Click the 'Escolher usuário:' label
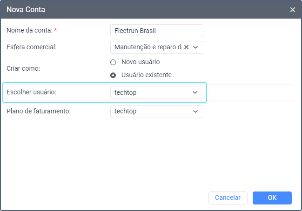Screen dimensions: 302x211 point(32,92)
